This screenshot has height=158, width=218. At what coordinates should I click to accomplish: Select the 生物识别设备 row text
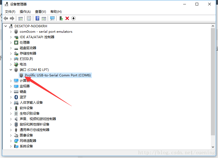(x=30, y=114)
